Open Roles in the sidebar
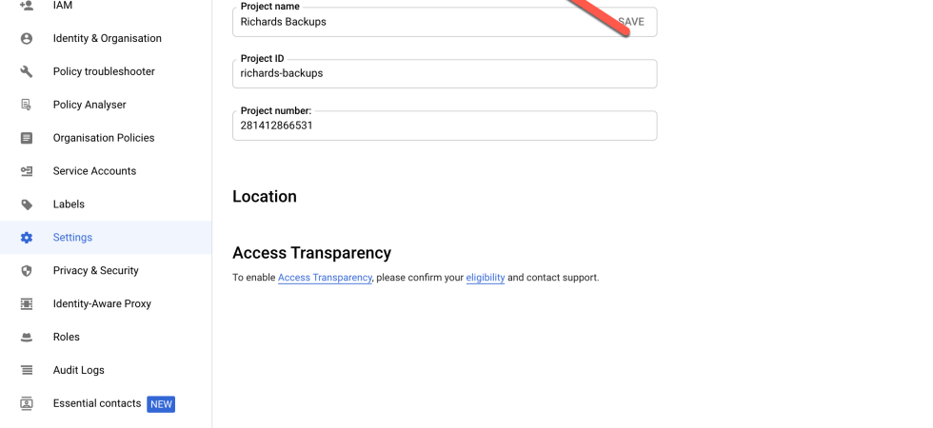 (x=67, y=337)
